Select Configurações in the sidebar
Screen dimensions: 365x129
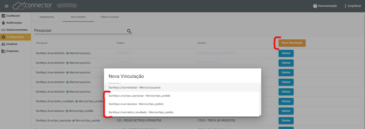coord(15,37)
